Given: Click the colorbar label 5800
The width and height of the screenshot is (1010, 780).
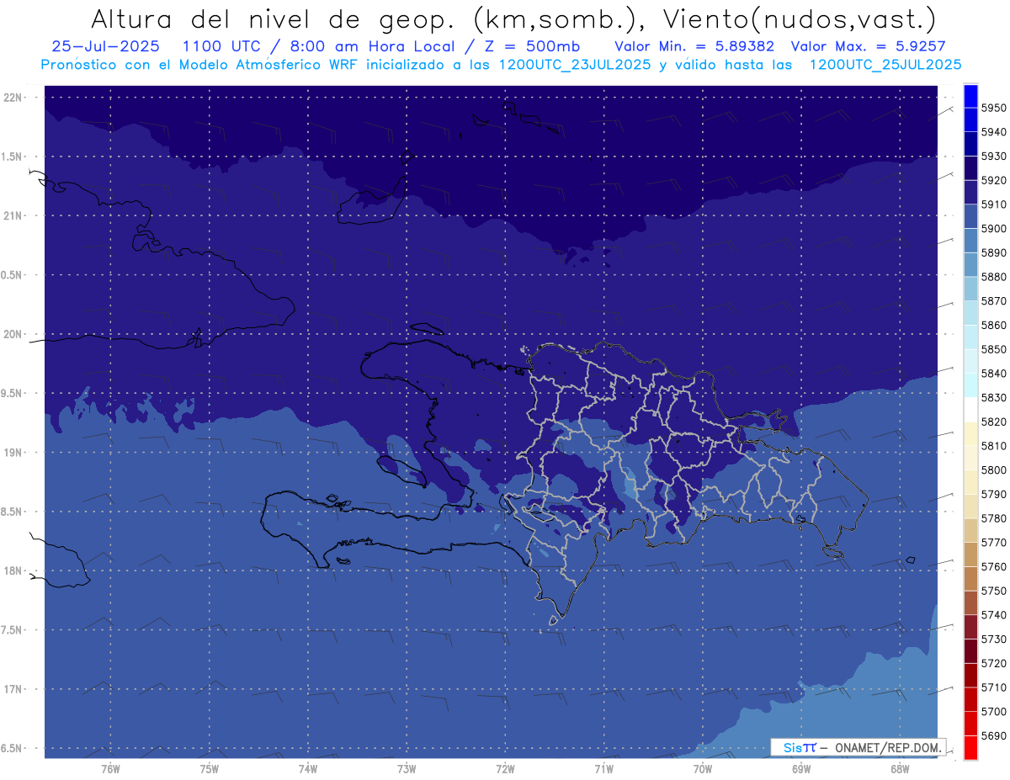Looking at the screenshot, I should click(x=993, y=470).
